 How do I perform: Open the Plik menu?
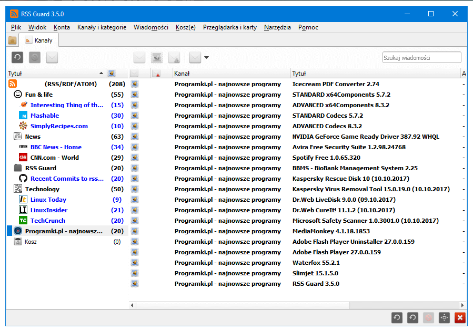pyautogui.click(x=16, y=27)
